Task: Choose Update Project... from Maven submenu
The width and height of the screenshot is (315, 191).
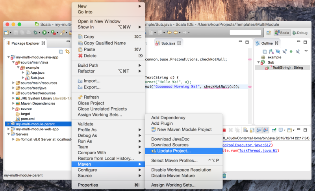Action: pyautogui.click(x=183, y=151)
